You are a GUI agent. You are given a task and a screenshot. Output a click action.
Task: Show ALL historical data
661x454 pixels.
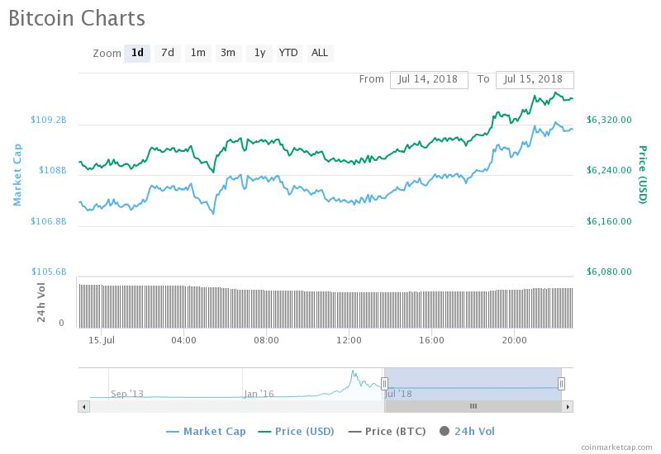[x=320, y=53]
